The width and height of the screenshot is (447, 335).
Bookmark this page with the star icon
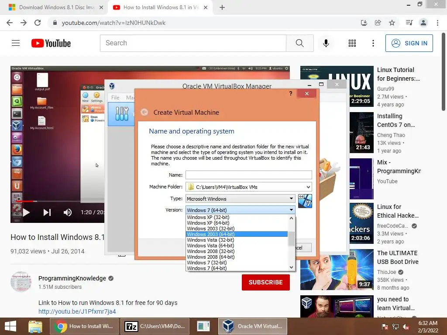[x=392, y=23]
